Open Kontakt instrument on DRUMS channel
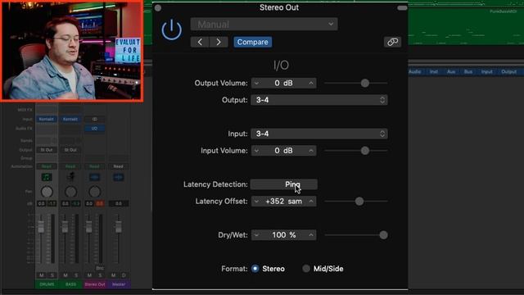The height and width of the screenshot is (295, 524). tap(47, 119)
